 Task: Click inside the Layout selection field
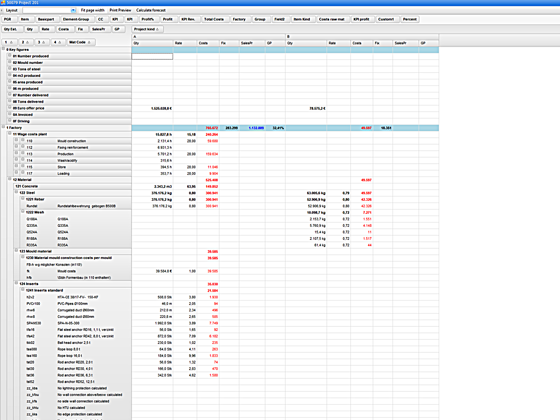click(x=47, y=10)
